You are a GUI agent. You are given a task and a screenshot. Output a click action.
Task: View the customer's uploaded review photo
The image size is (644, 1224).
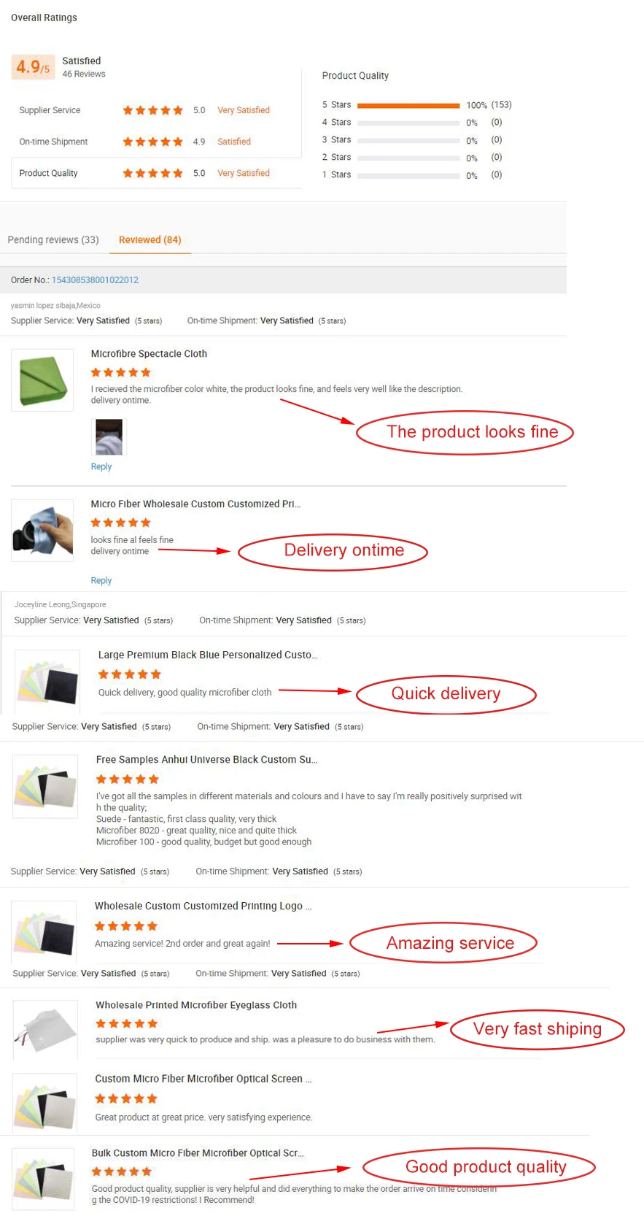click(x=109, y=437)
